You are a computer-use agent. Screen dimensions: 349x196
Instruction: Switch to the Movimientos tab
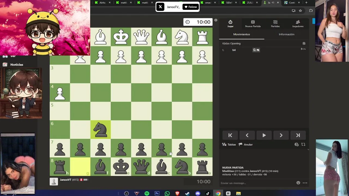click(242, 34)
